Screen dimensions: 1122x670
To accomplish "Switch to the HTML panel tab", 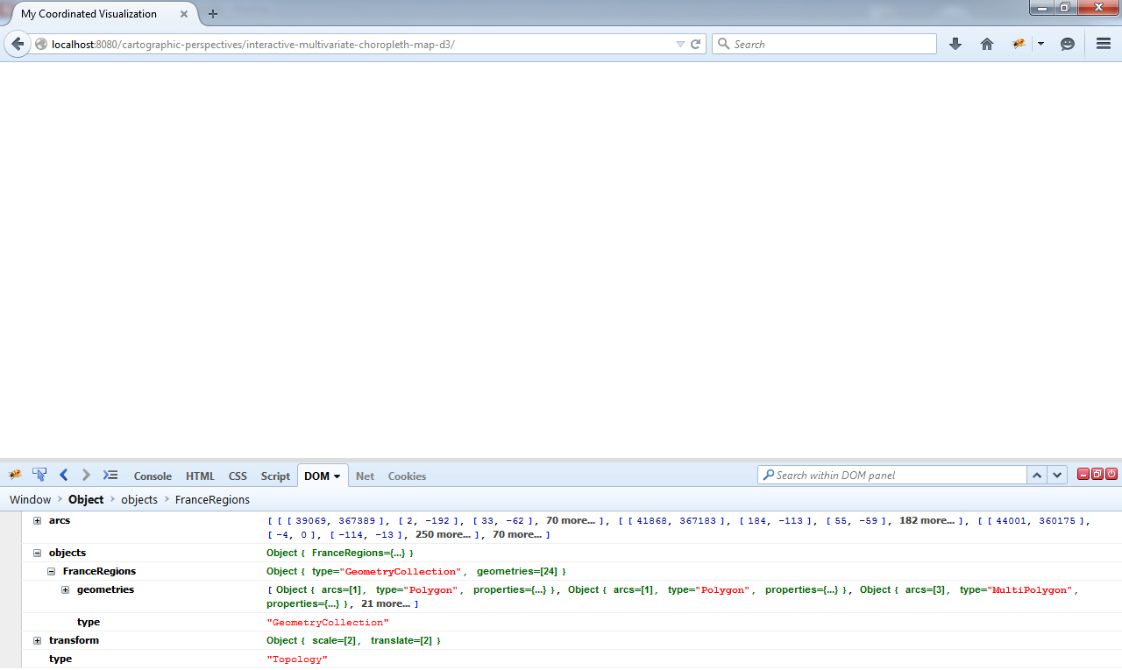I will click(200, 476).
